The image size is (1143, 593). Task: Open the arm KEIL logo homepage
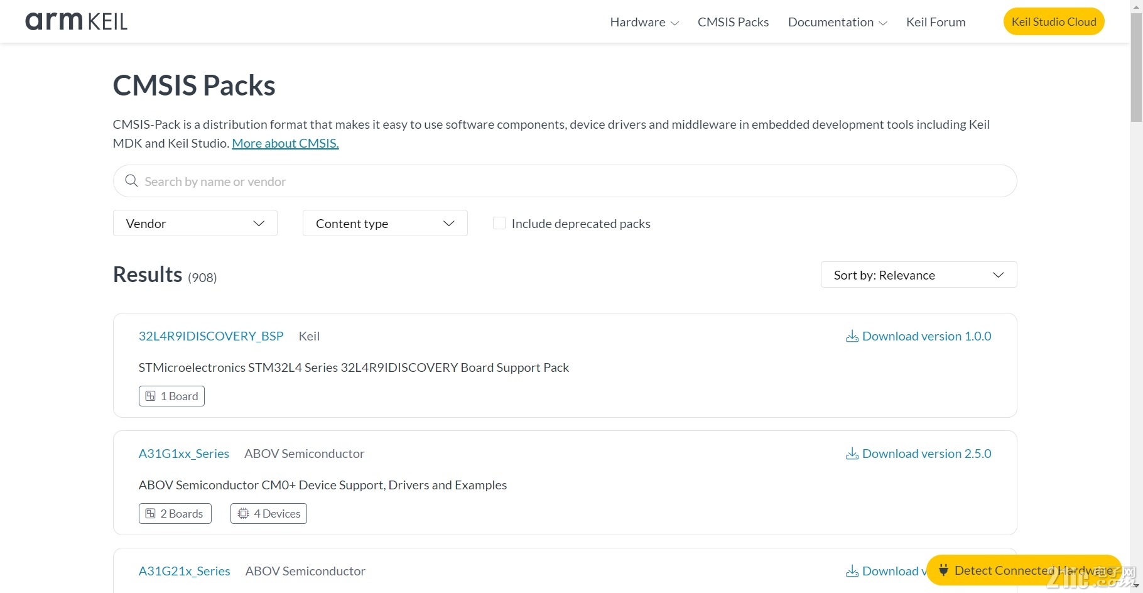pyautogui.click(x=76, y=21)
